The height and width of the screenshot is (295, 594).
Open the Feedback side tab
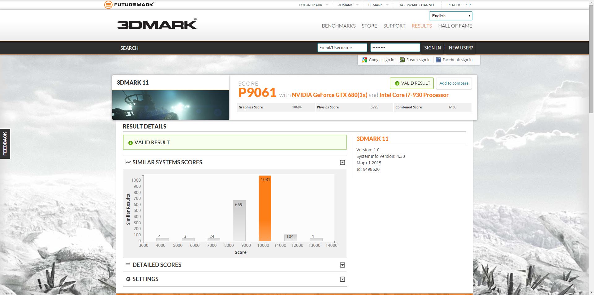[x=5, y=144]
